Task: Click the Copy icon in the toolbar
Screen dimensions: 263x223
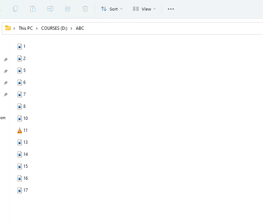Action: pyautogui.click(x=15, y=9)
